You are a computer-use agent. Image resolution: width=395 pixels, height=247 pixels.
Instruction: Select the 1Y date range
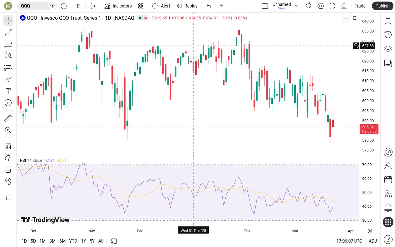(83, 241)
